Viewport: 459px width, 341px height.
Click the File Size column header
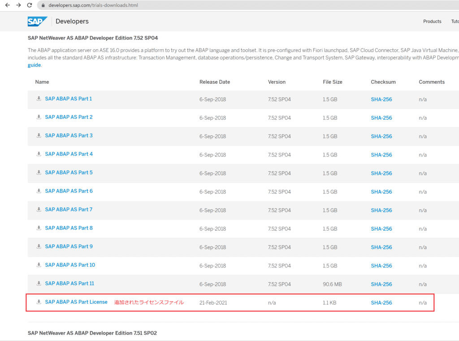point(333,82)
